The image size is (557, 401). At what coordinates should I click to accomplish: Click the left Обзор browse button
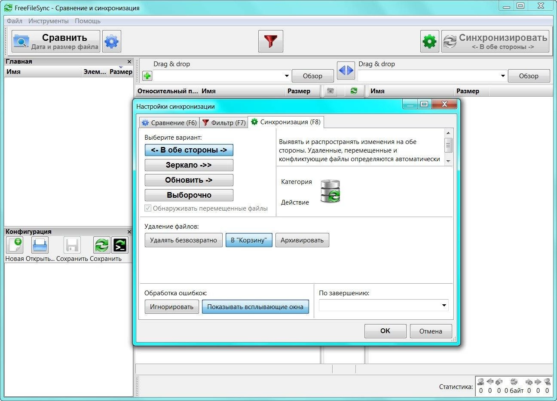312,76
